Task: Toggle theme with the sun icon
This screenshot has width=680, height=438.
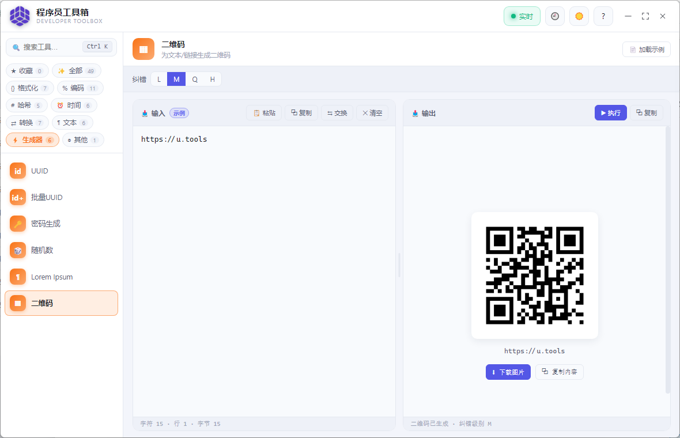Action: [x=579, y=17]
